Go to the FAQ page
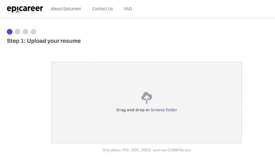Screen dimensions: 275x160 (x=128, y=9)
